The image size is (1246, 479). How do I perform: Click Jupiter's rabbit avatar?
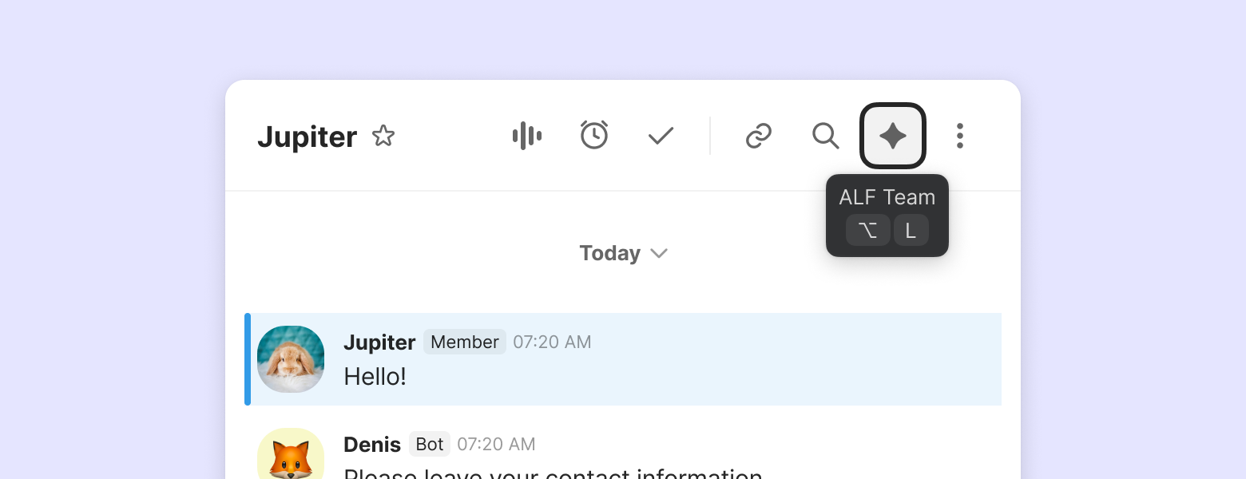[x=291, y=359]
